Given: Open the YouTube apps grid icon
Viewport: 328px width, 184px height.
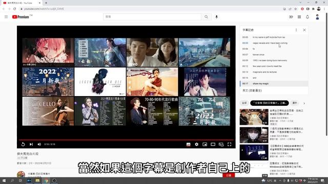Looking at the screenshot, I should coord(299,17).
